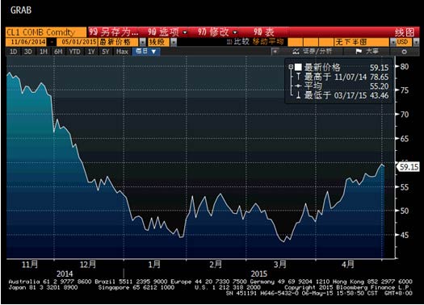Click the 4月 x-axis label
Image resolution: width=424 pixels, height=305 pixels.
pos(348,264)
